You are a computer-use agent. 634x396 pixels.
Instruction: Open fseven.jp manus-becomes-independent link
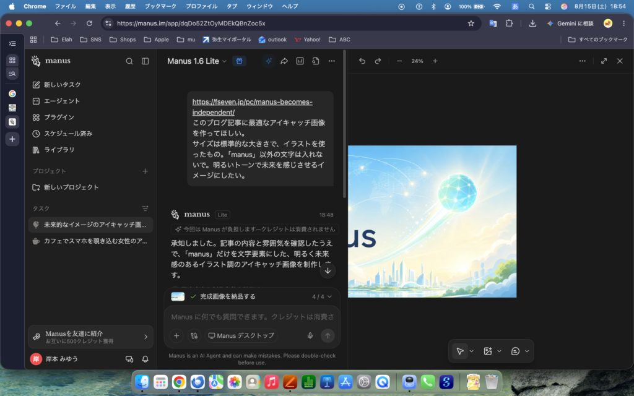pos(253,107)
